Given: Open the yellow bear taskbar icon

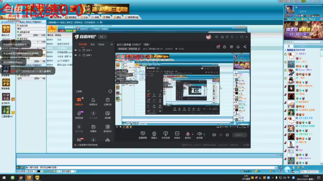Looking at the screenshot, I should 37,177.
